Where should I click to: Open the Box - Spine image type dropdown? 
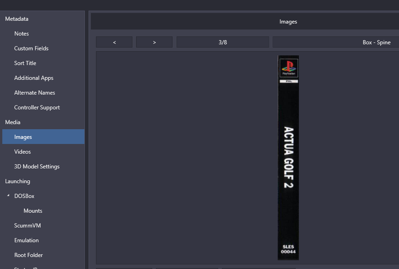click(336, 42)
